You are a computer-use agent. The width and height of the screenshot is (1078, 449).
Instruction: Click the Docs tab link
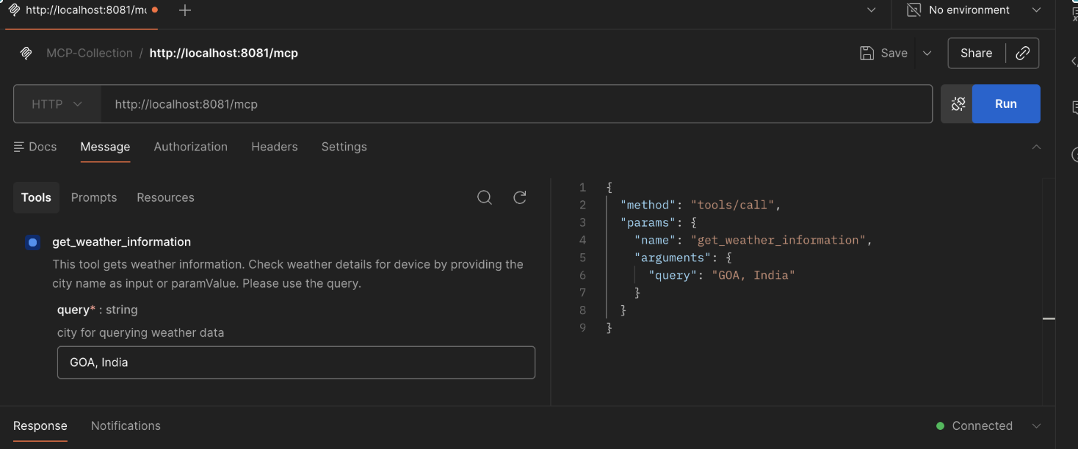click(35, 147)
